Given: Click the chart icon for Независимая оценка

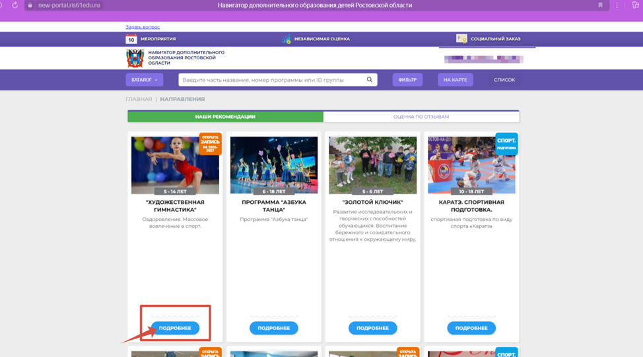Looking at the screenshot, I should (x=287, y=39).
